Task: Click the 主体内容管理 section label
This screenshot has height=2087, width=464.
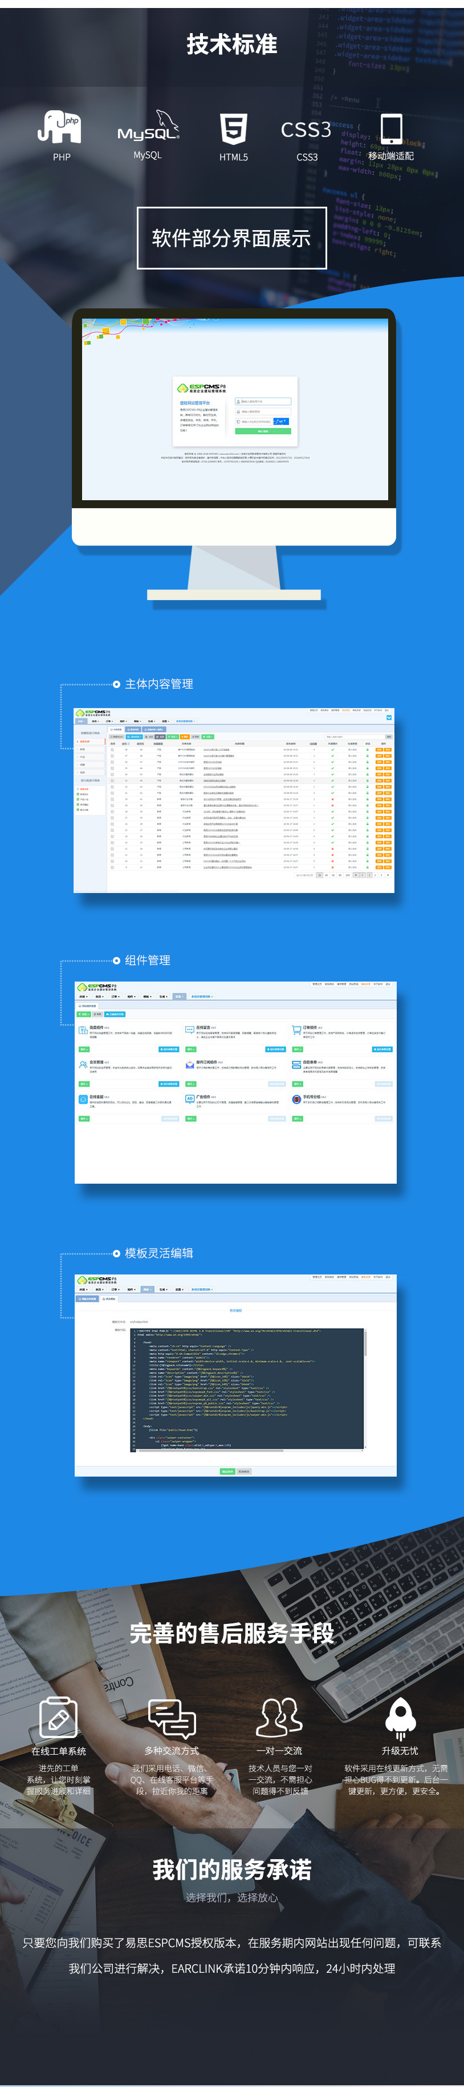Action: coord(158,684)
